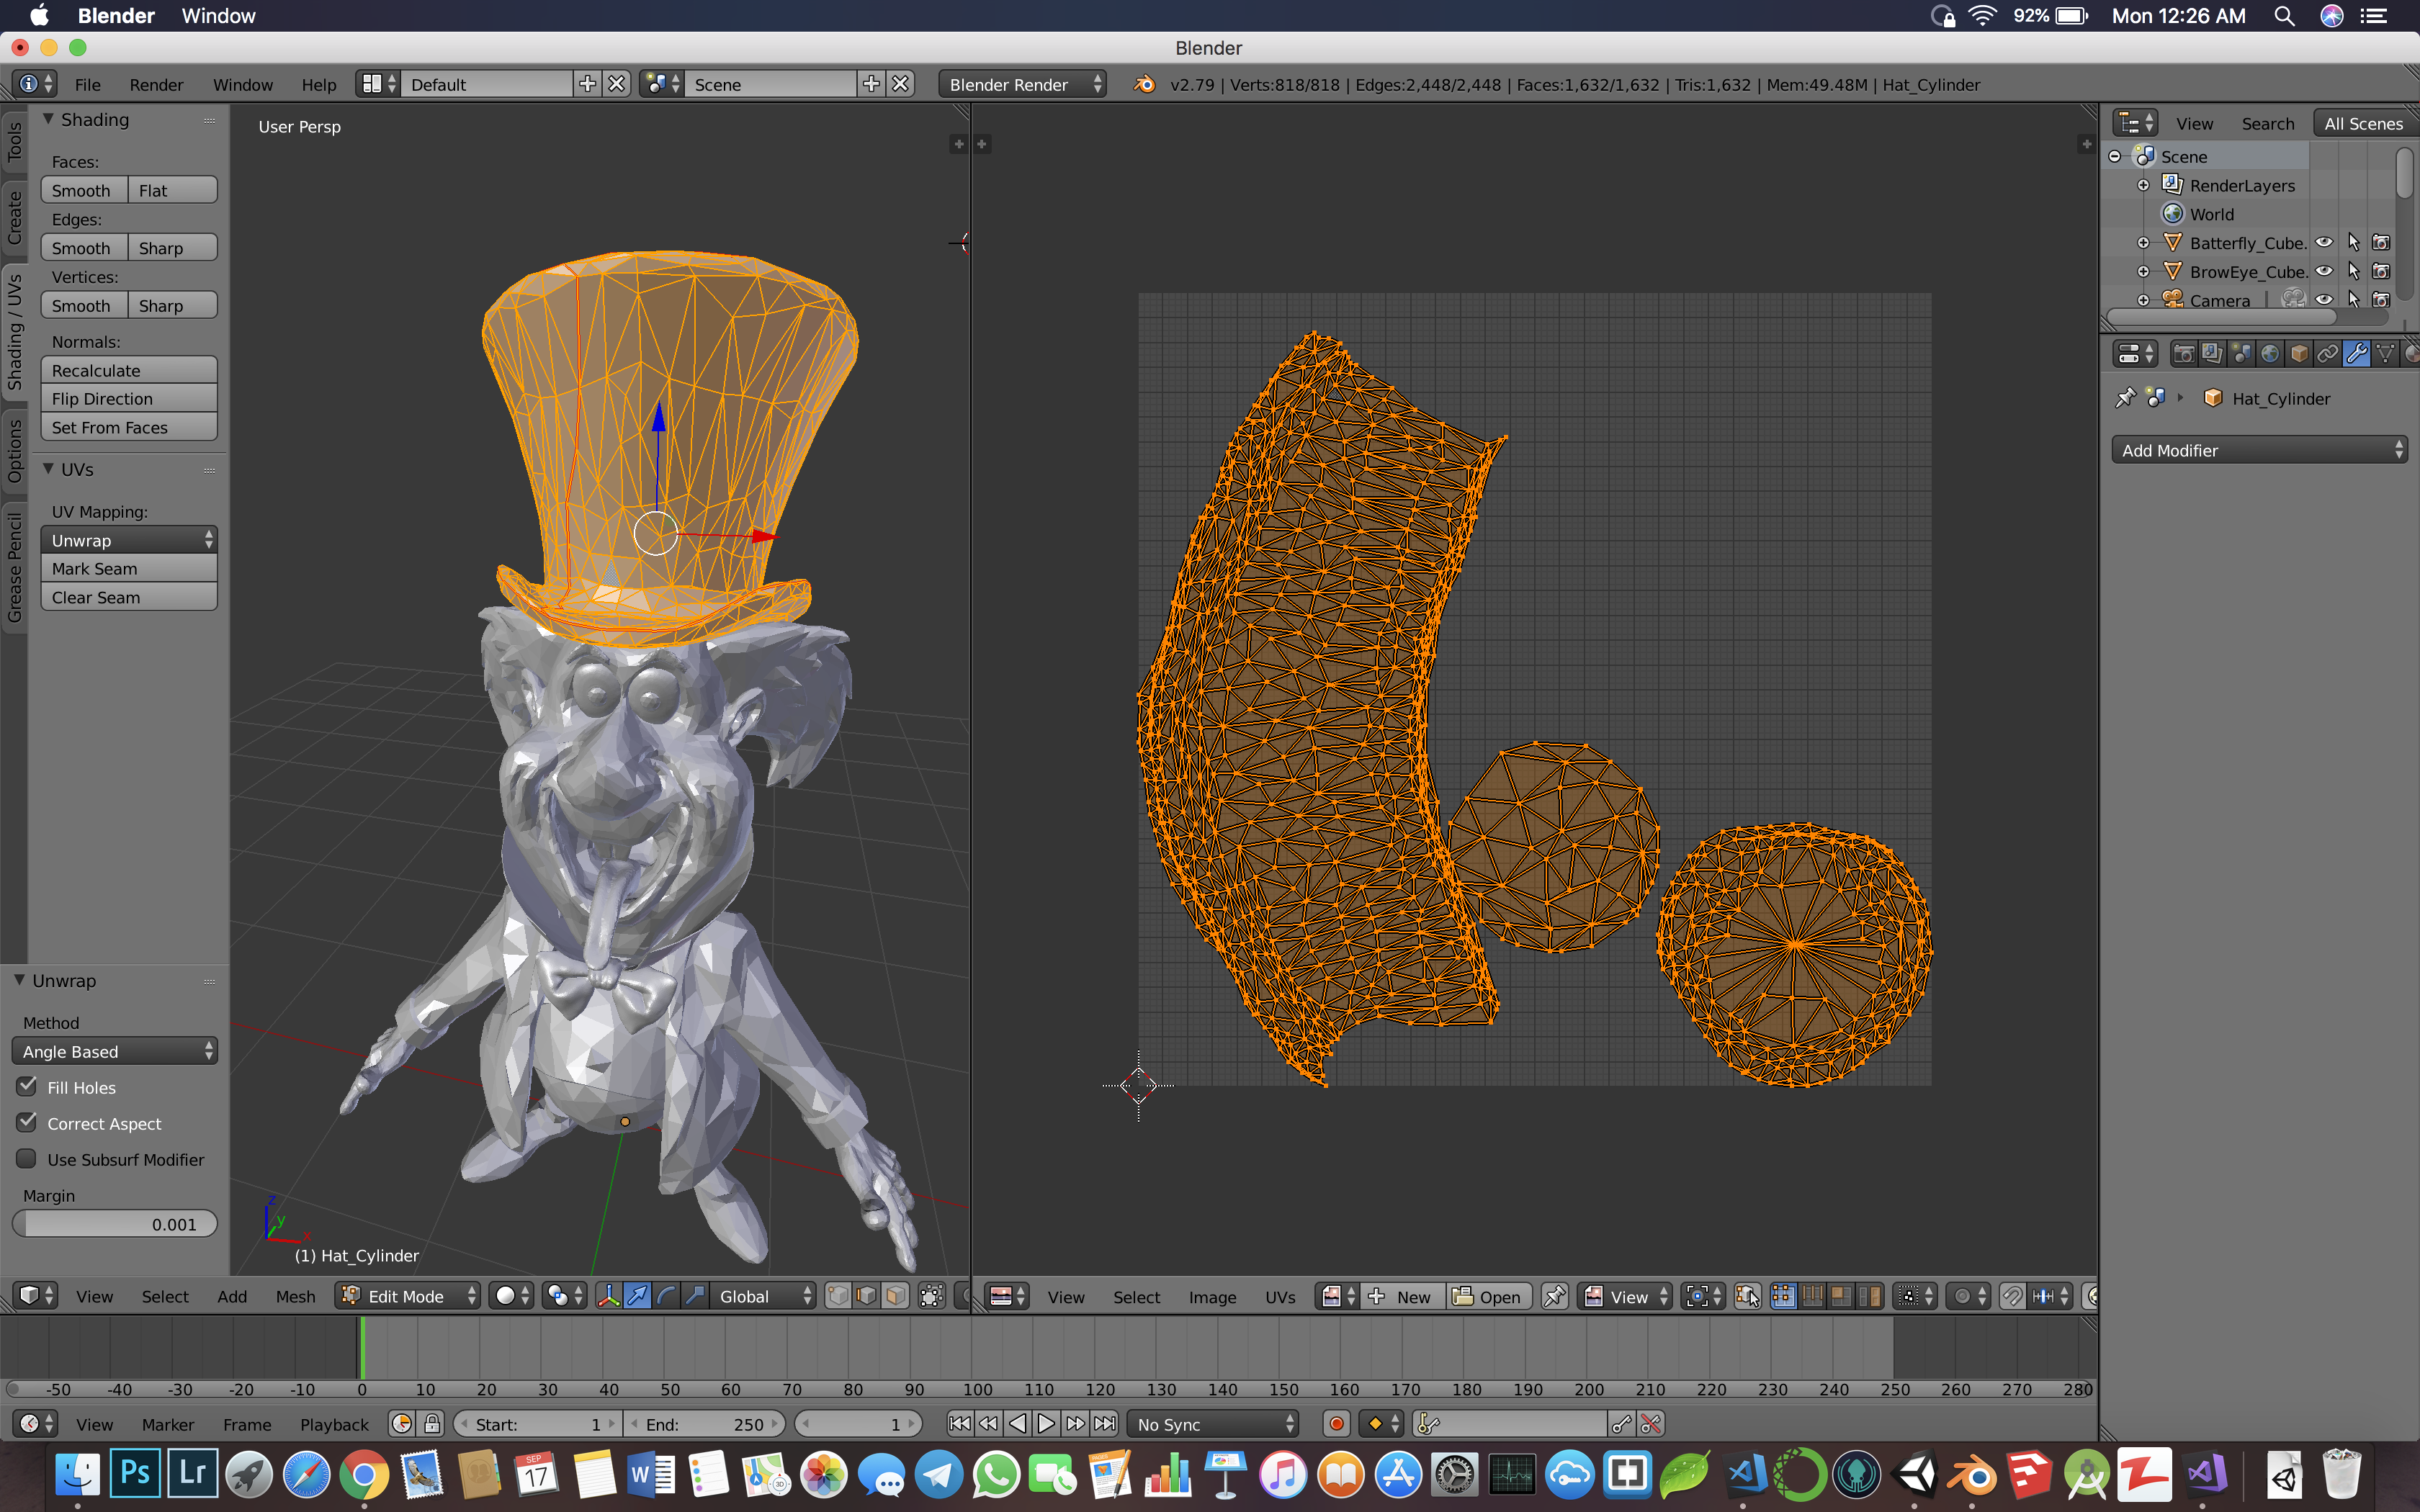Enable Use Subsurf Modifier checkbox
This screenshot has width=2420, height=1512.
tap(27, 1159)
